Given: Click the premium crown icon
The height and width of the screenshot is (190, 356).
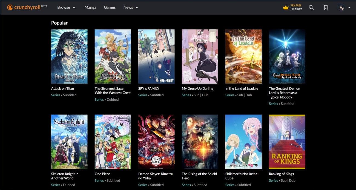Looking at the screenshot, I should 285,7.
